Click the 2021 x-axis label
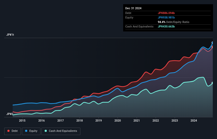 137,121
